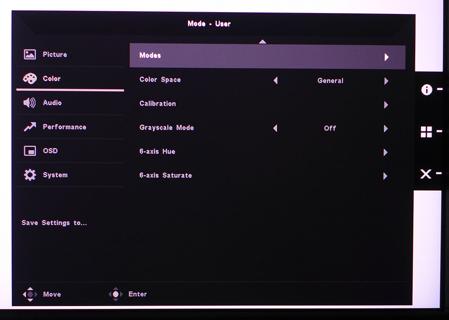The width and height of the screenshot is (449, 320).
Task: Select the System gear icon
Action: click(x=30, y=175)
